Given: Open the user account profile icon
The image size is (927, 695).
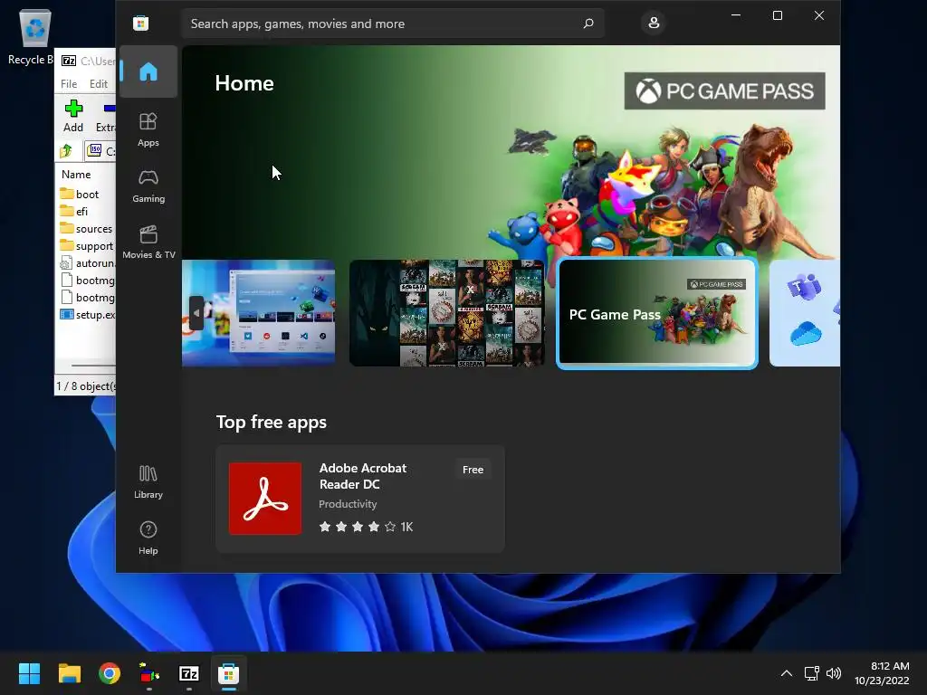Looking at the screenshot, I should [654, 23].
